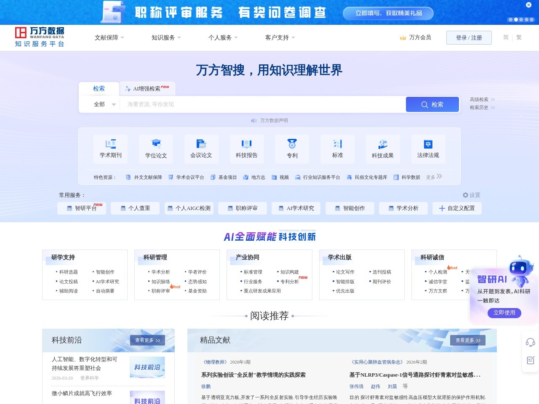Click the 登录/注册 button

tap(469, 37)
